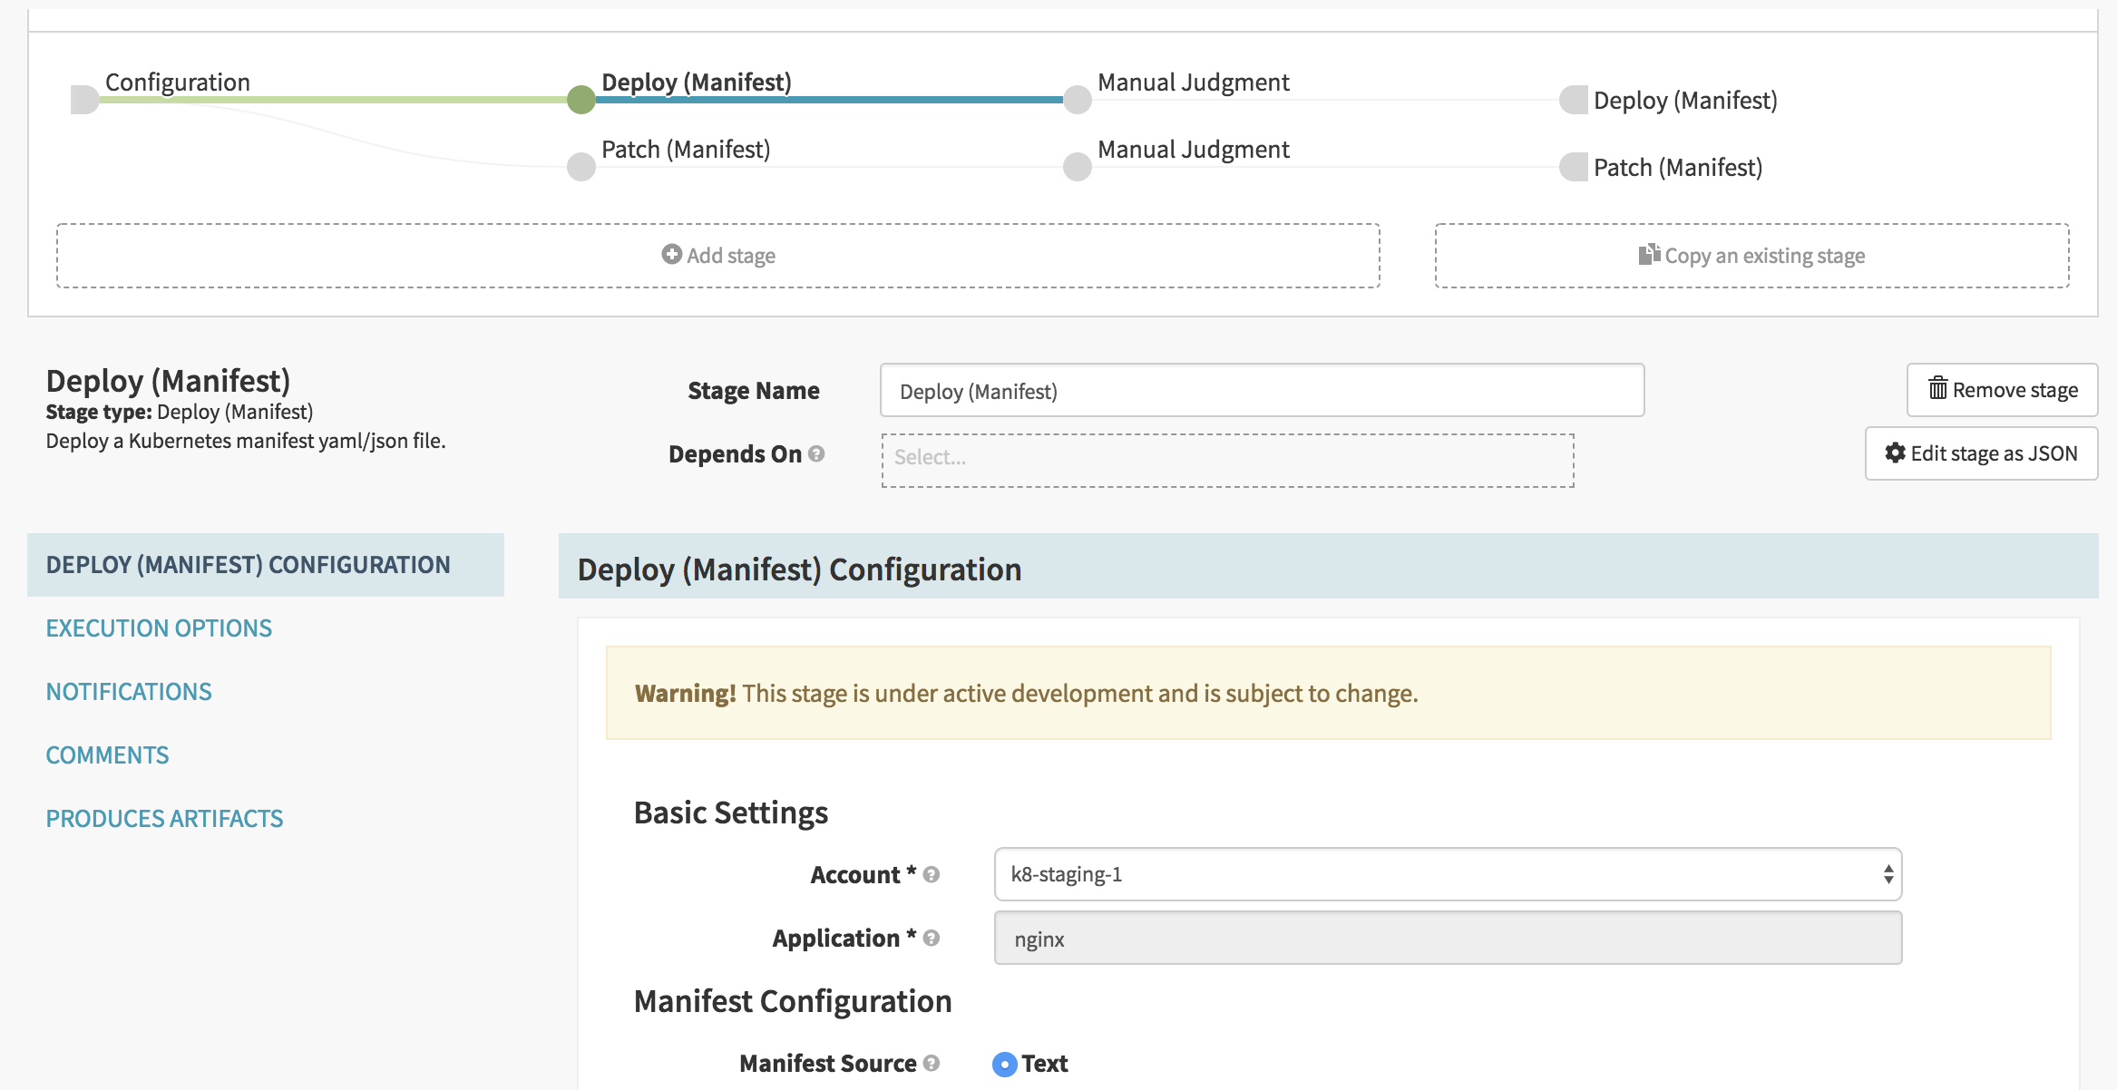Go to Comments section
Screen dimensions: 2117x1090
[107, 755]
